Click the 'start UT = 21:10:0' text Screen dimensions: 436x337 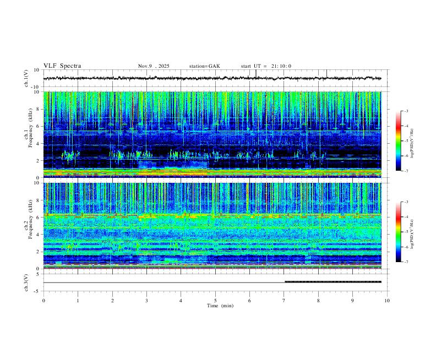pyautogui.click(x=266, y=66)
